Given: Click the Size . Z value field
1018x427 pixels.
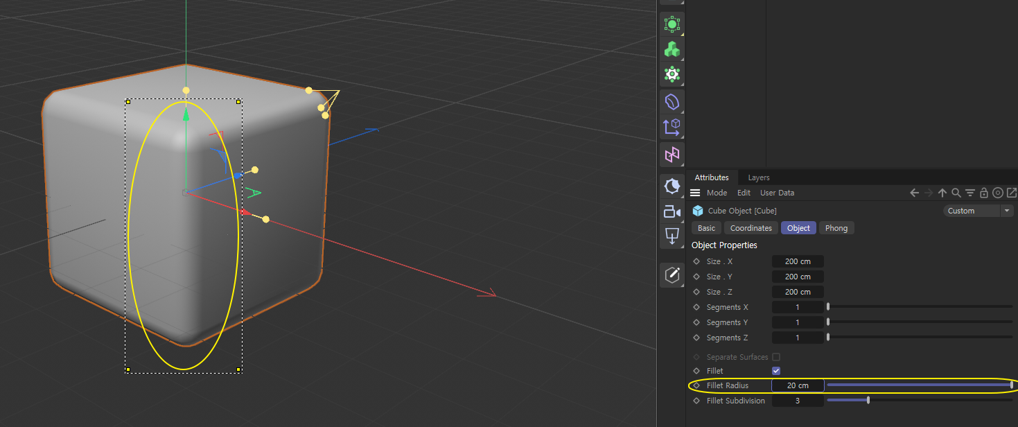Looking at the screenshot, I should (798, 292).
